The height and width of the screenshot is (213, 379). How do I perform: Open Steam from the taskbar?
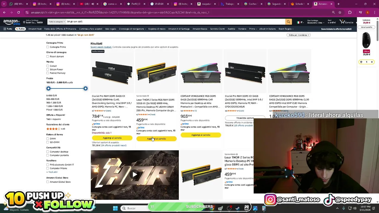pos(238,208)
